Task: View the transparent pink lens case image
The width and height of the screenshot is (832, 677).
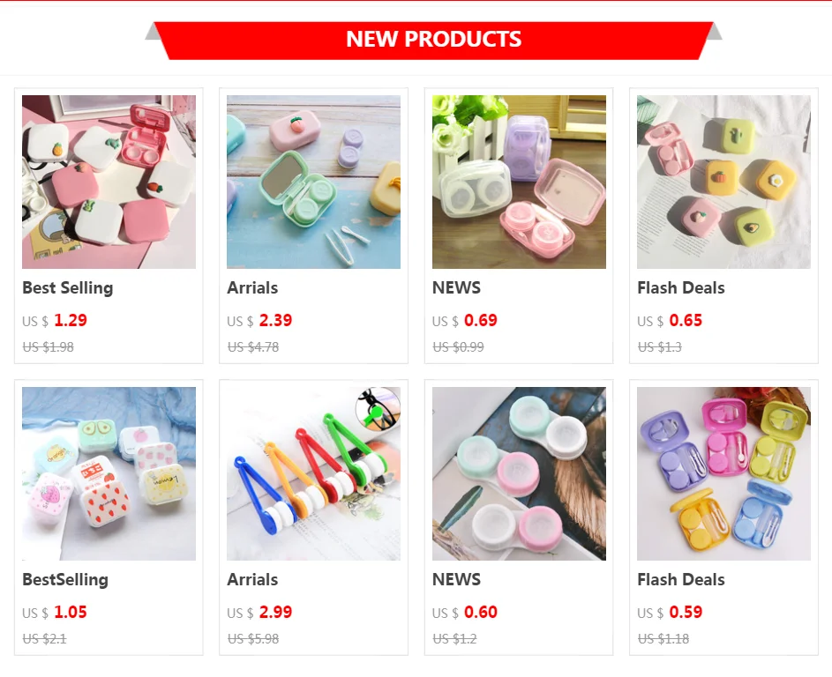Action: [519, 182]
